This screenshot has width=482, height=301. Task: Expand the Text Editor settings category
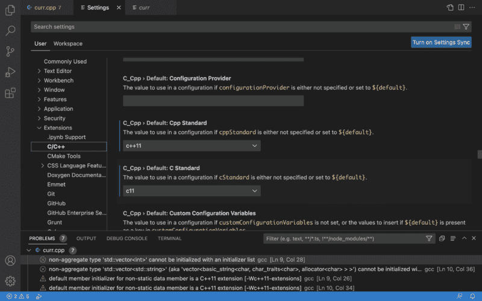click(x=39, y=71)
